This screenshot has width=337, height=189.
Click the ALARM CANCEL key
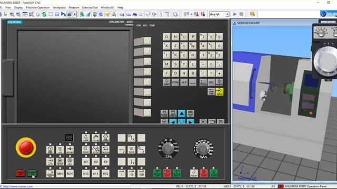[x=164, y=113]
